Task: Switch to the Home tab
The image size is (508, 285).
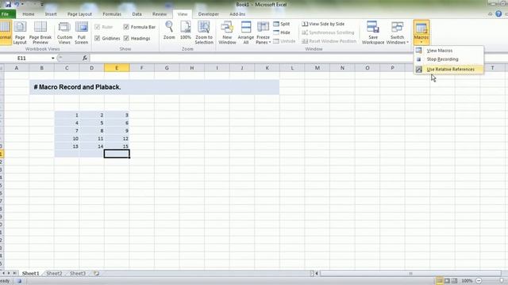Action: coord(29,14)
